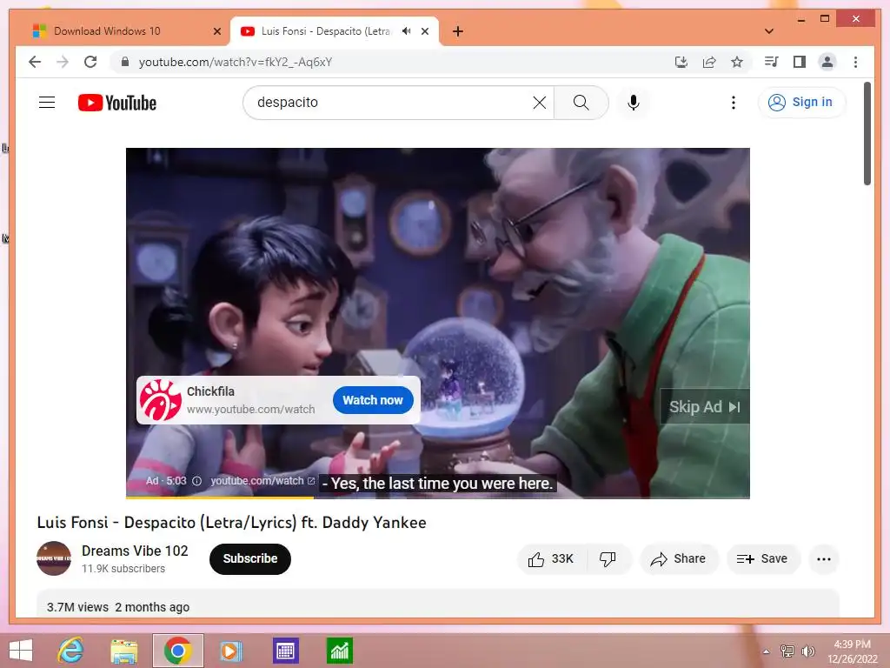Reload the current page
The height and width of the screenshot is (668, 890).
(x=90, y=62)
